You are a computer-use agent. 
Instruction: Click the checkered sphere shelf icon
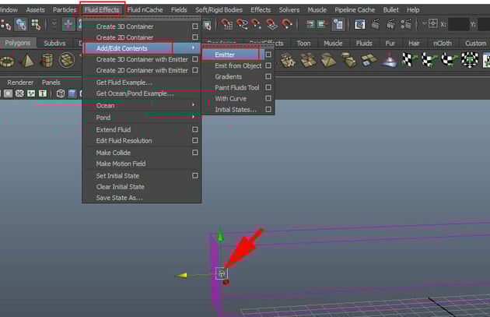470,60
